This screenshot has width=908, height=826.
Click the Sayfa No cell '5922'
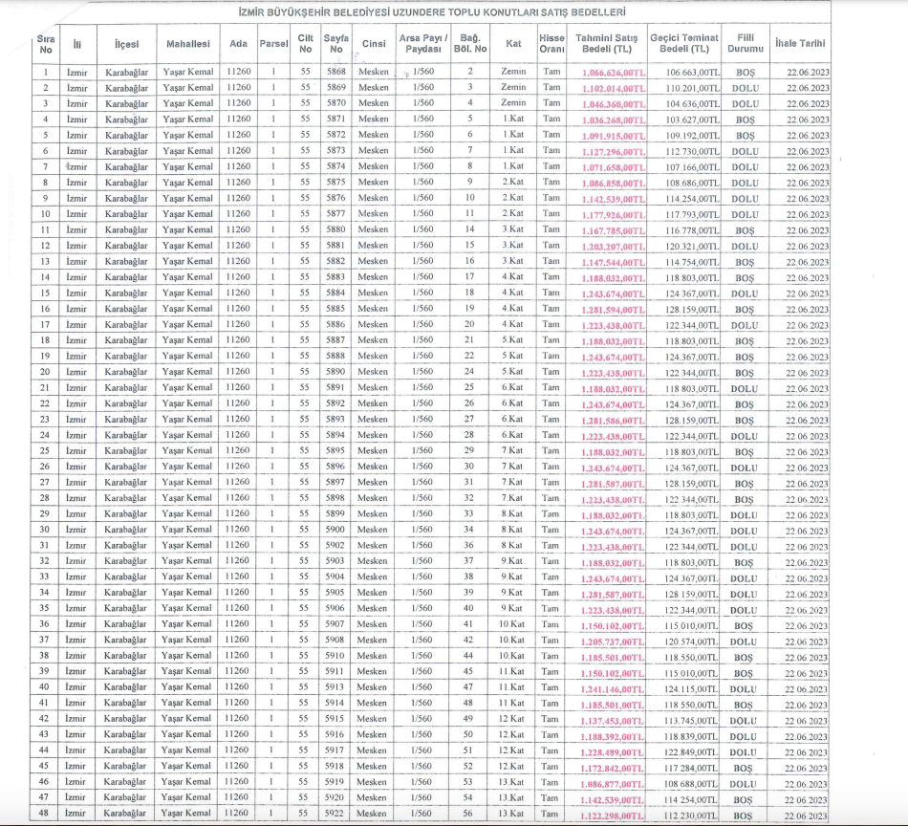[335, 814]
